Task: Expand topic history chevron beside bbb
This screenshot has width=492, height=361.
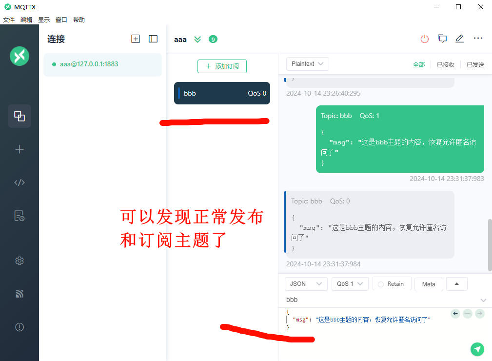Action: pos(483,300)
